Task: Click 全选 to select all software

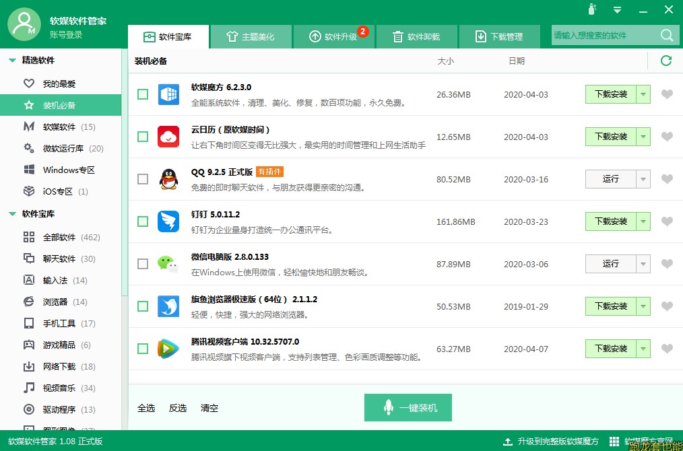Action: point(146,408)
